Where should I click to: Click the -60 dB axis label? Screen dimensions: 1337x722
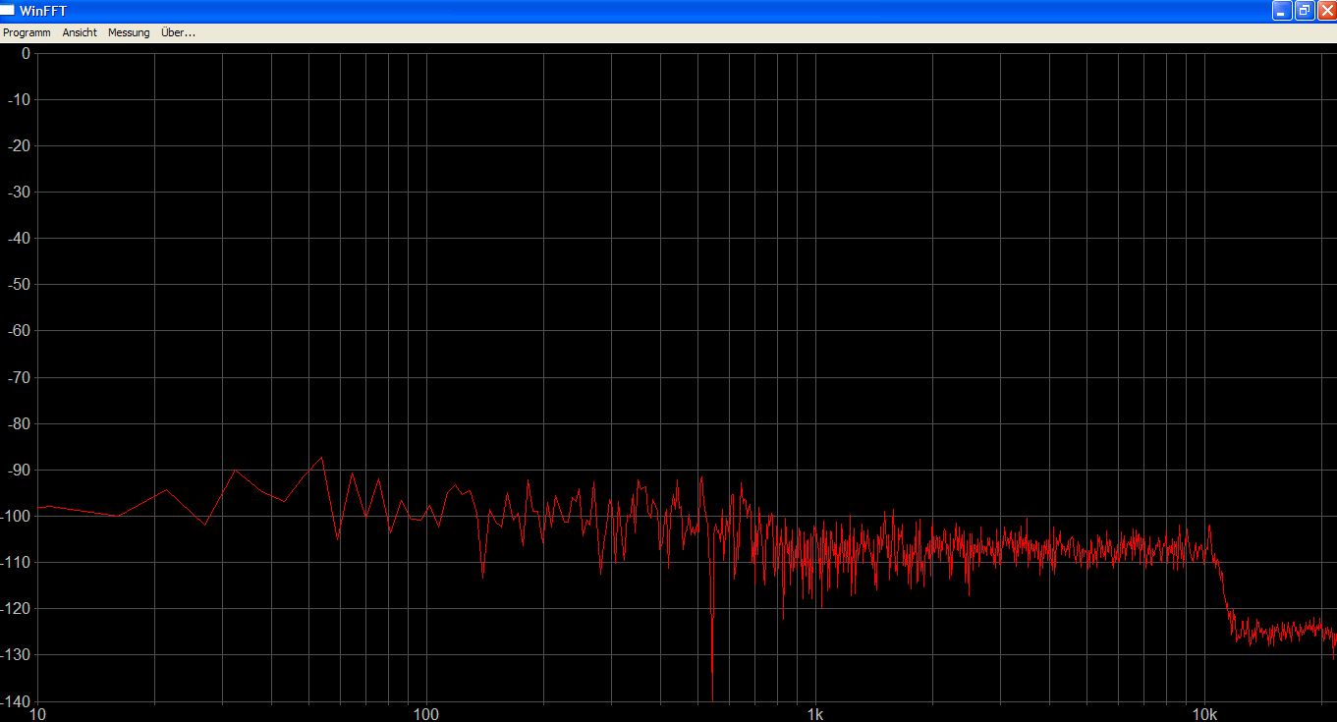[20, 331]
